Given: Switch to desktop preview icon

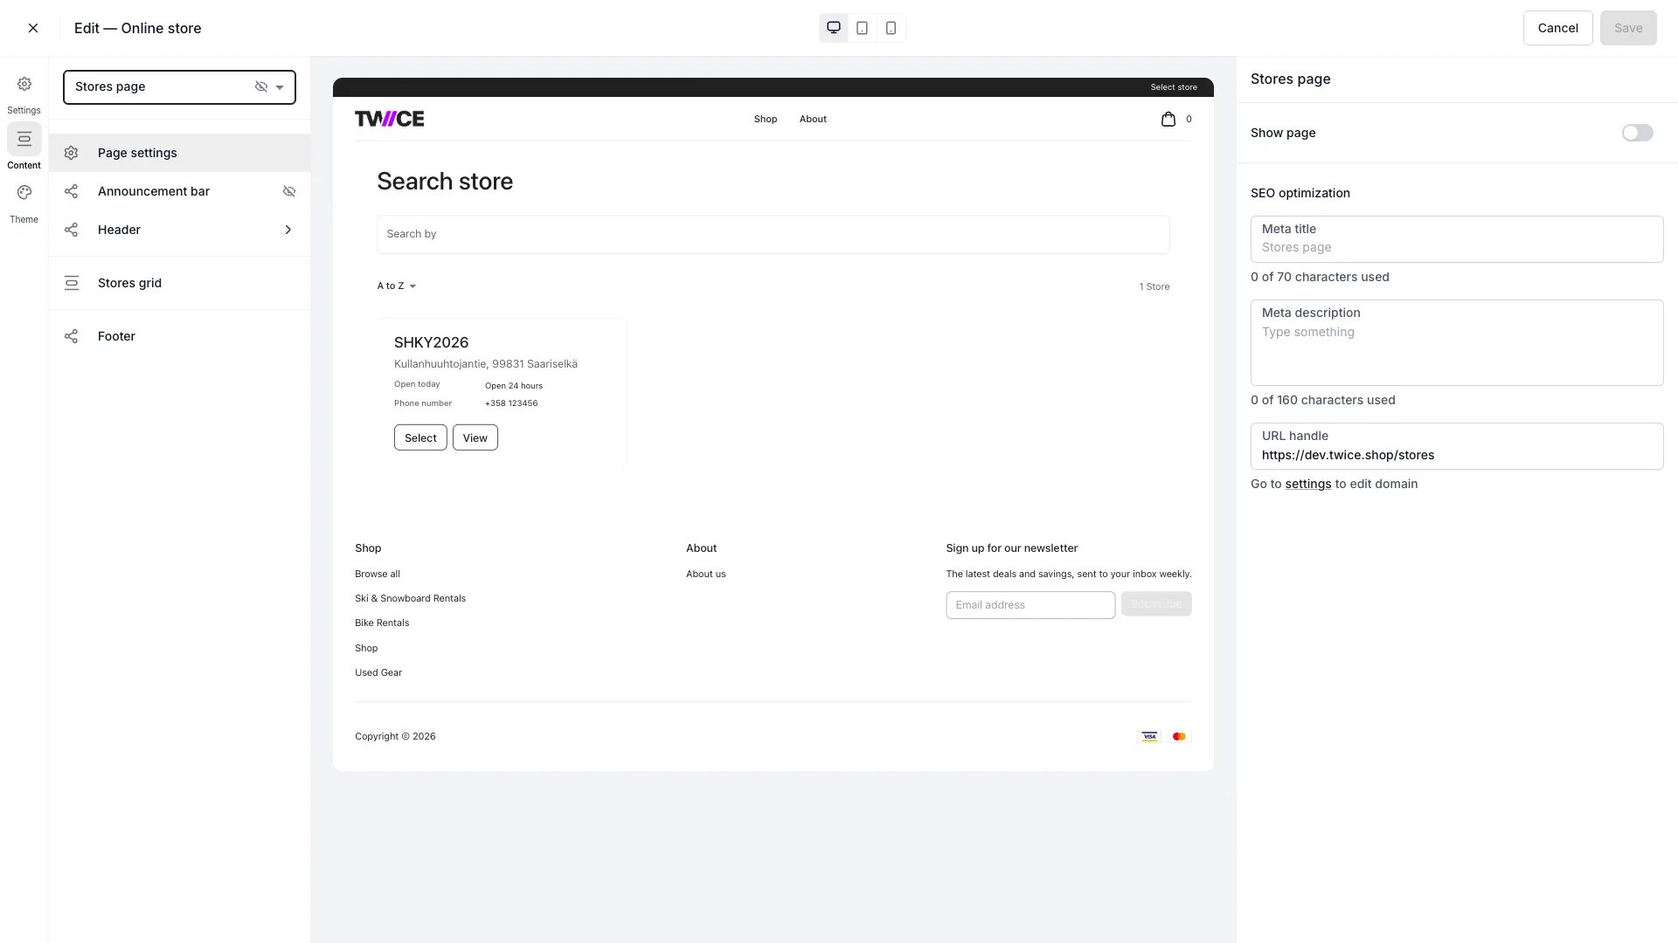Looking at the screenshot, I should pos(834,28).
